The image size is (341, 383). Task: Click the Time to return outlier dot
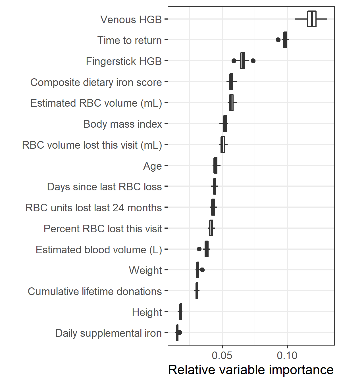[x=278, y=40]
